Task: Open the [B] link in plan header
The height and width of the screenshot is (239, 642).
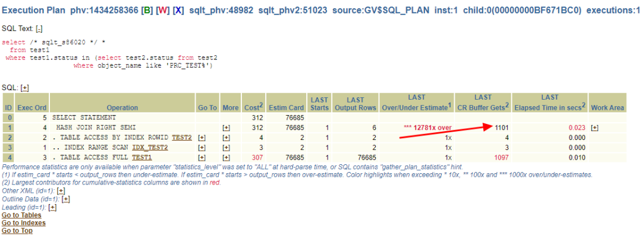Action: coord(146,11)
